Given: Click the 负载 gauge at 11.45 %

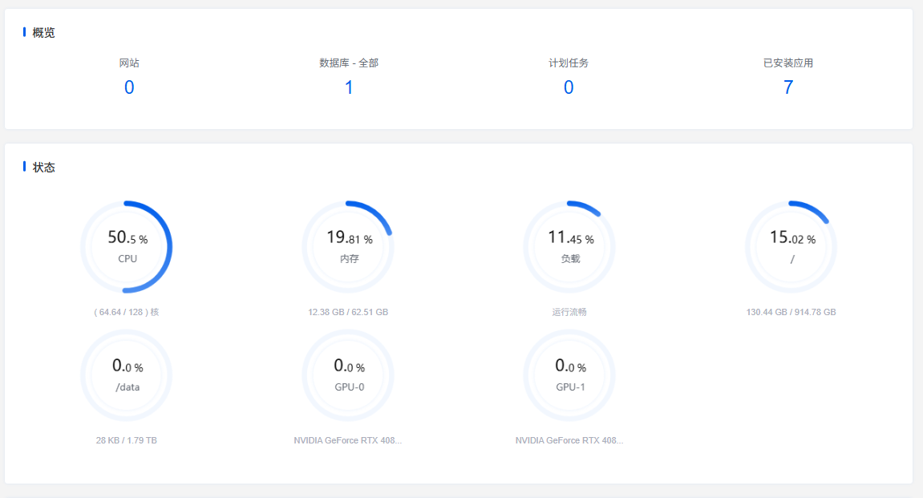Looking at the screenshot, I should click(569, 247).
